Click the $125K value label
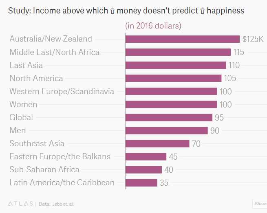Screen dimensions: 267x213 click(253, 39)
